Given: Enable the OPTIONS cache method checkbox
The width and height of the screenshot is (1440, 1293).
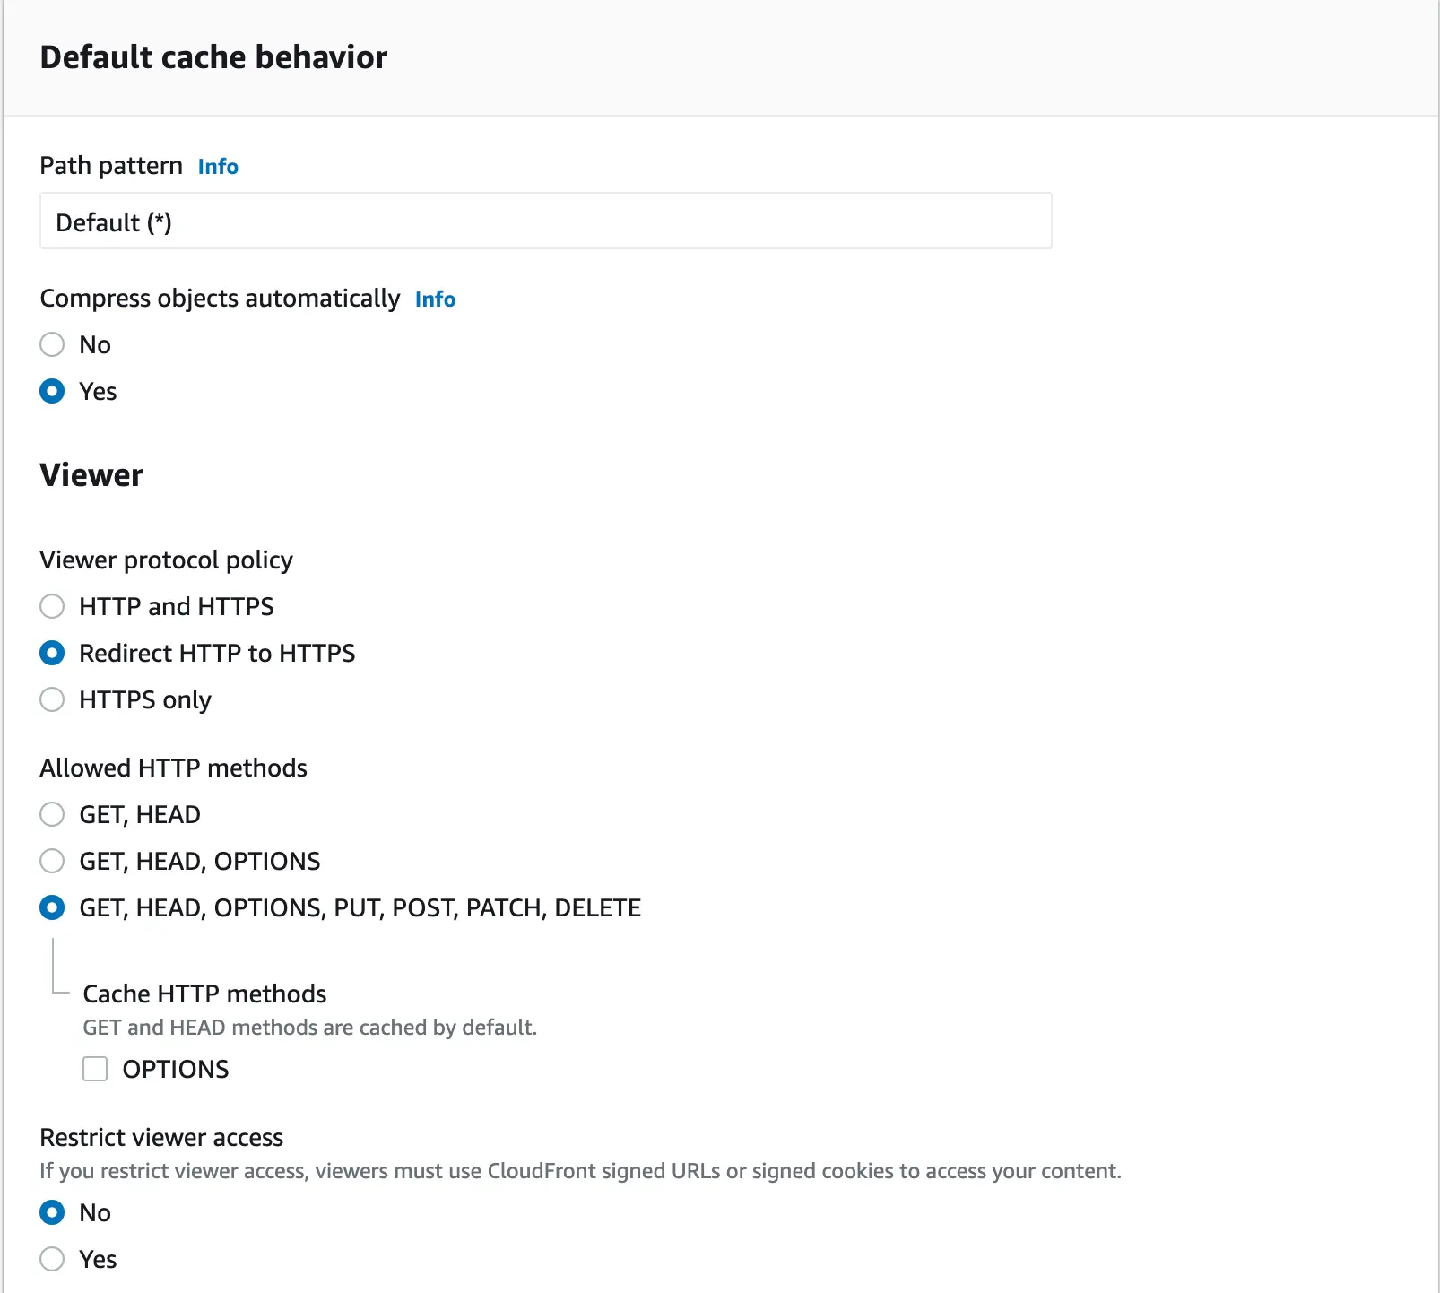Looking at the screenshot, I should [95, 1069].
